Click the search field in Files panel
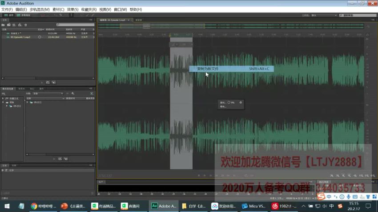The width and height of the screenshot is (378, 212). pyautogui.click(x=75, y=25)
